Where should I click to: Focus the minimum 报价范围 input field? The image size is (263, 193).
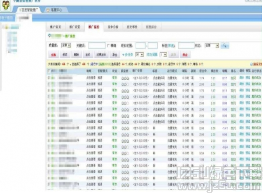pos(140,46)
